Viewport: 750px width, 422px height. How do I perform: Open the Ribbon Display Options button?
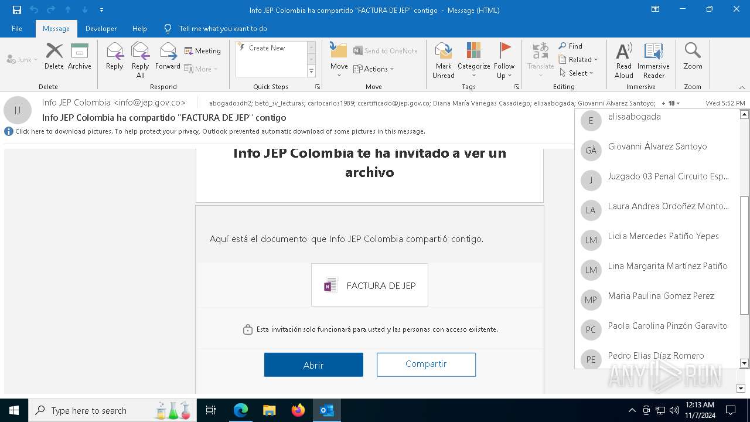click(x=656, y=9)
